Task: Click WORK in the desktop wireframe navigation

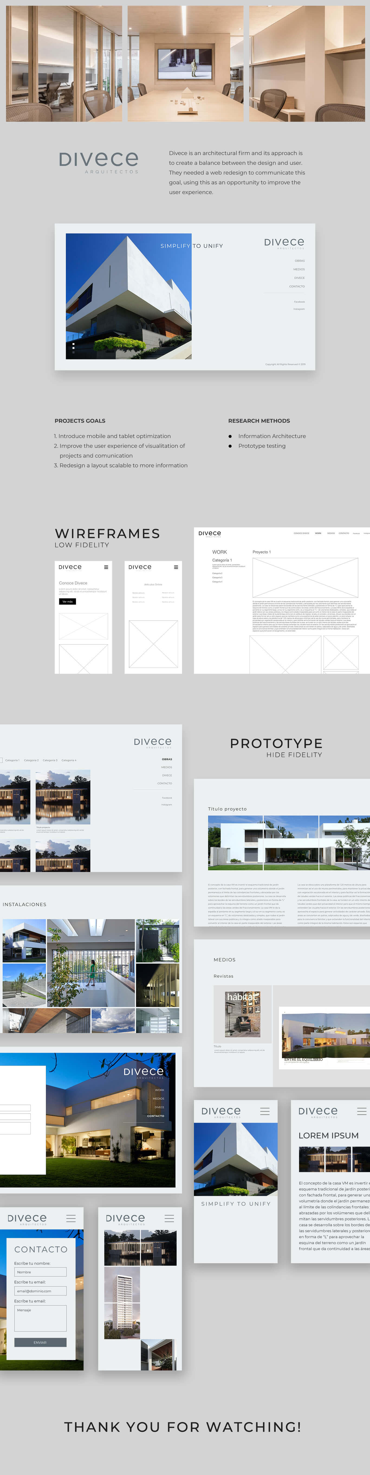Action: point(318,533)
